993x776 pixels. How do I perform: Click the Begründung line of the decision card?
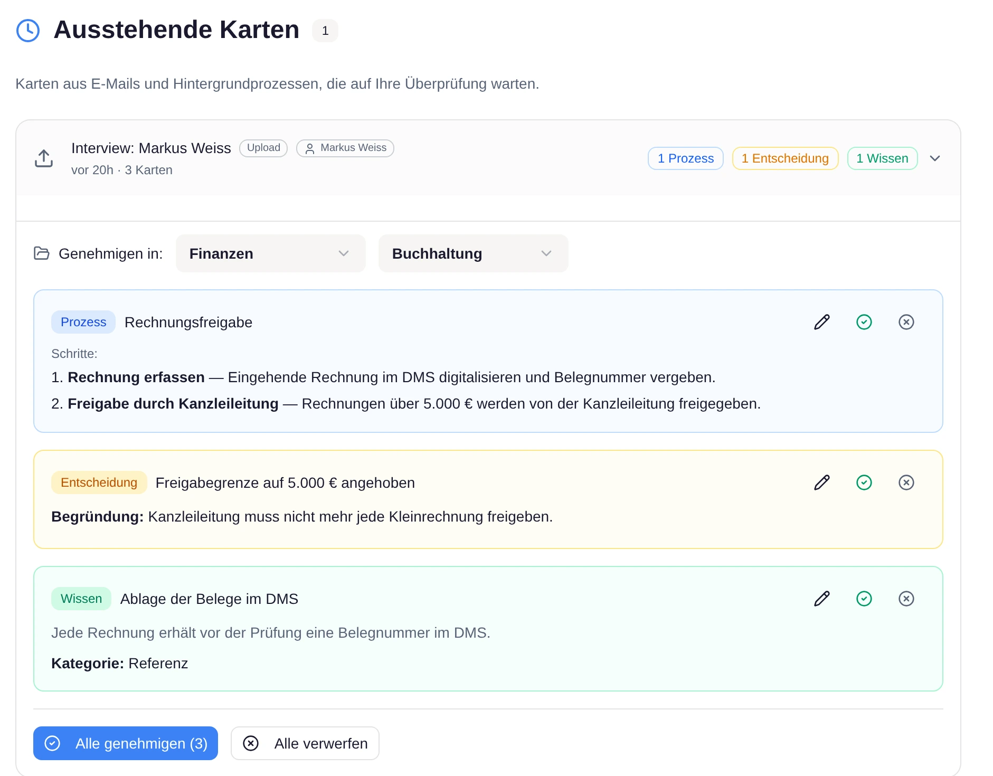(x=302, y=517)
